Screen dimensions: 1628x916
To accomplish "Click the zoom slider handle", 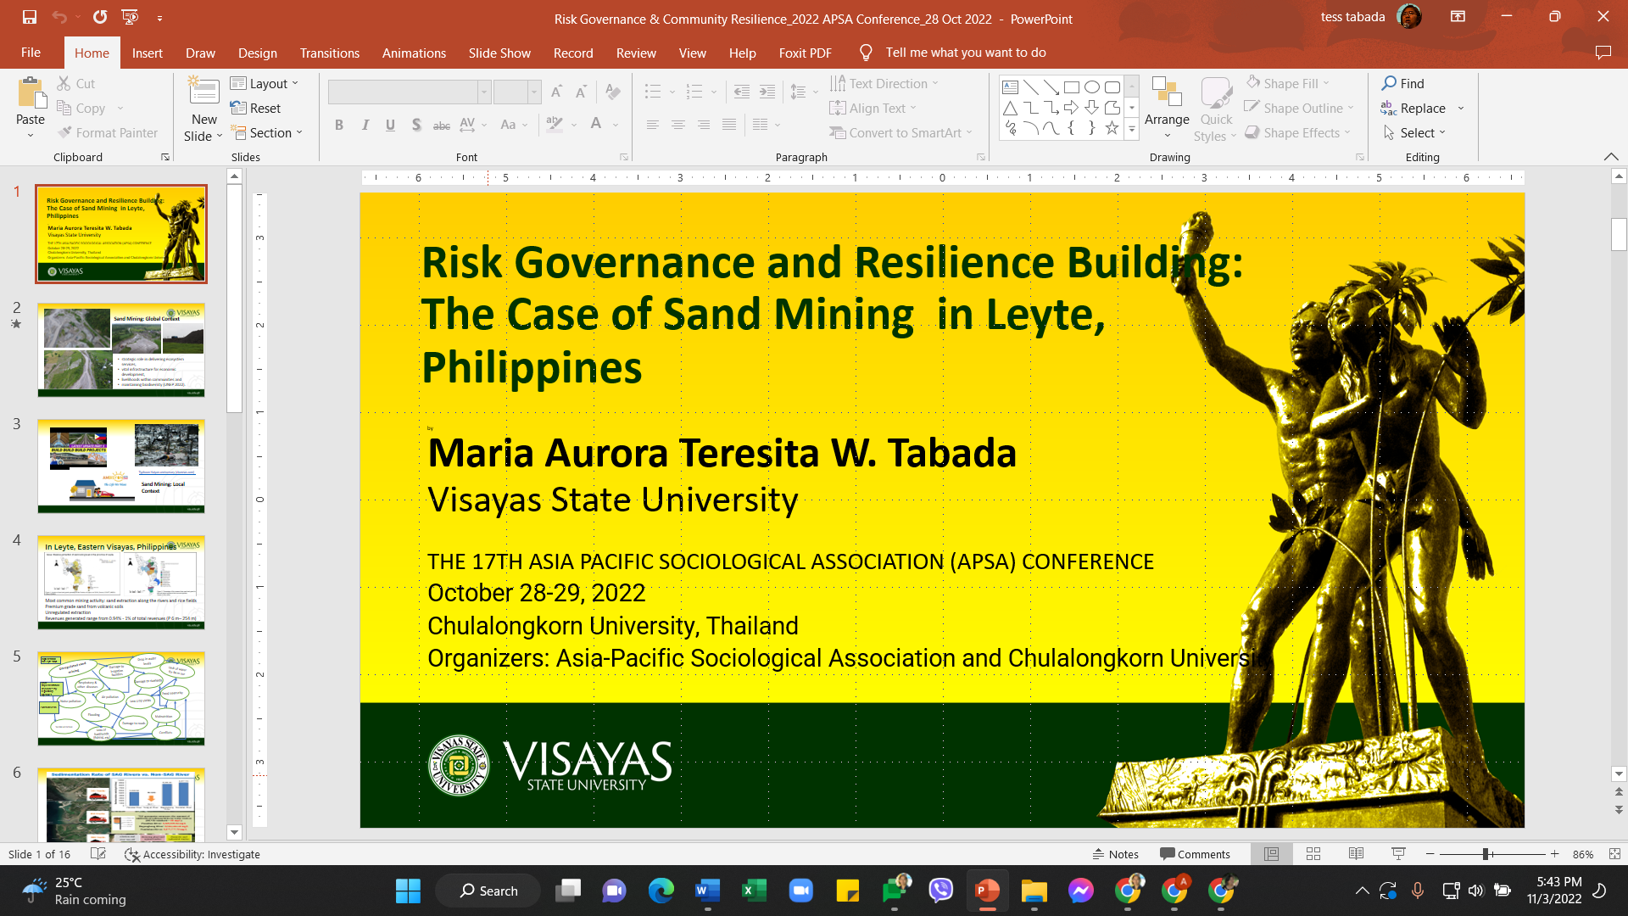I will [x=1486, y=854].
